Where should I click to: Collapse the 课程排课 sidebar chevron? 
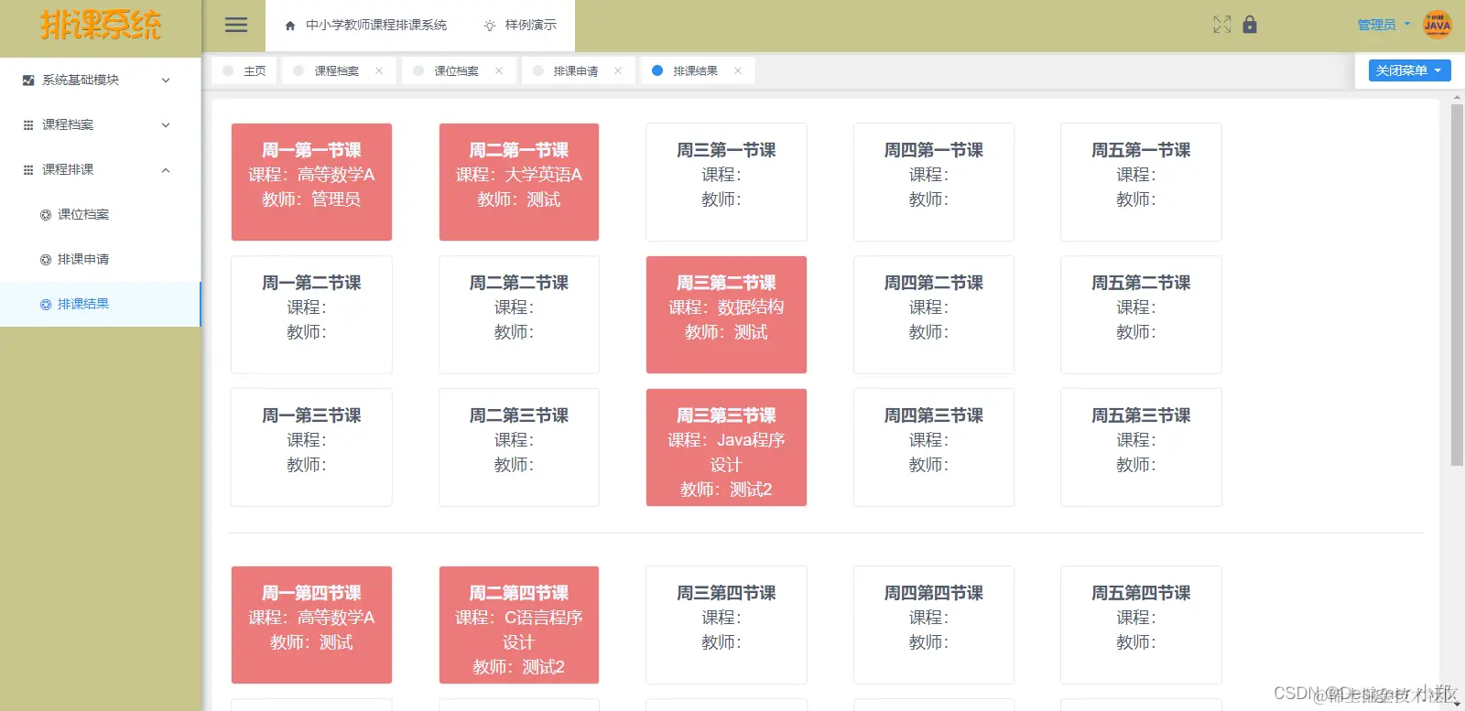(166, 170)
